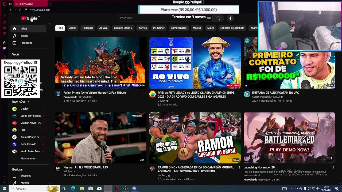This screenshot has height=192, width=342.
Task: Open the World Poker Tour subscription
Action: click(x=28, y=151)
